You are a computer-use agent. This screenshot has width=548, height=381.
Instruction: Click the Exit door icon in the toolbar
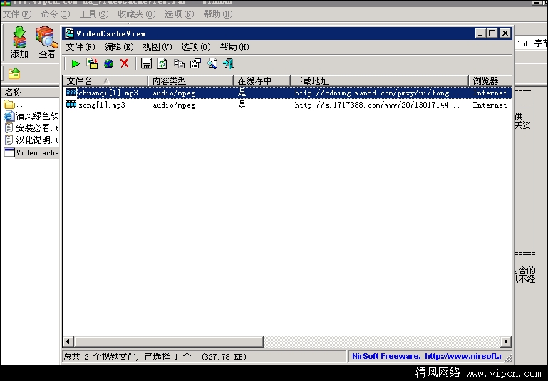coord(228,63)
